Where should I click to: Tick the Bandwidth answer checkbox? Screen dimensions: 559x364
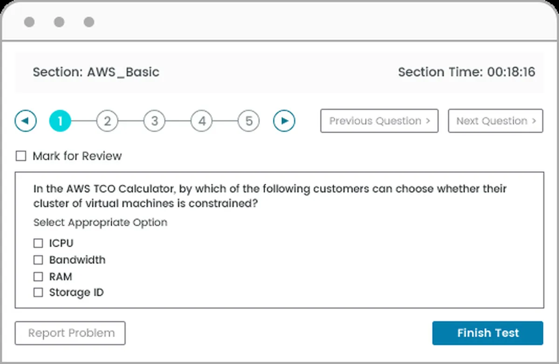38,260
